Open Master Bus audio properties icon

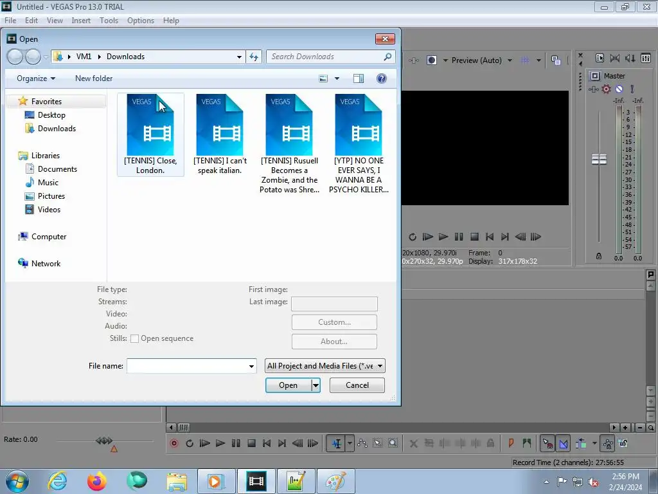[x=600, y=59]
